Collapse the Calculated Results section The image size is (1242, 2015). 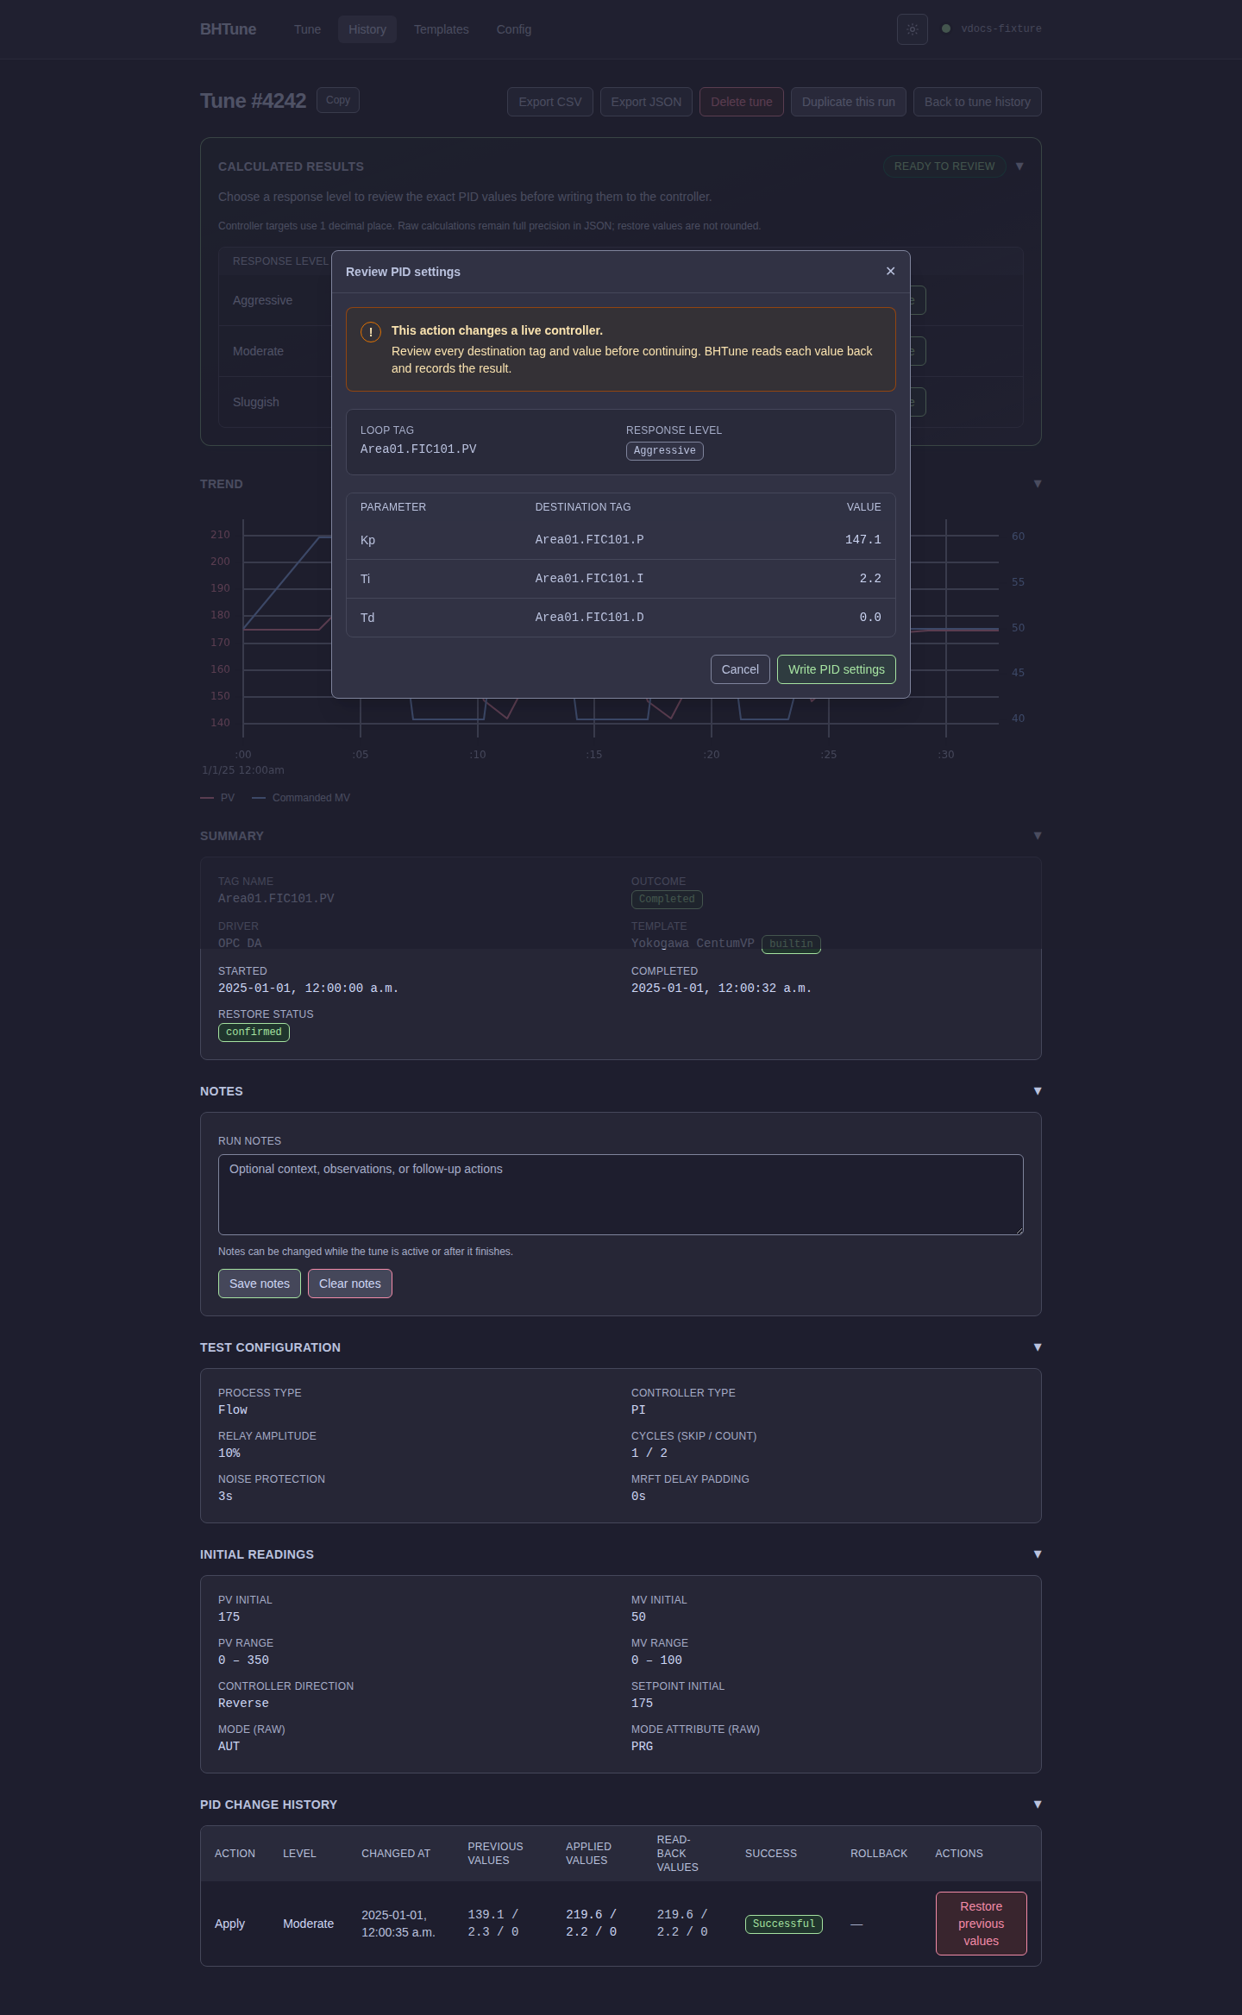click(1019, 166)
